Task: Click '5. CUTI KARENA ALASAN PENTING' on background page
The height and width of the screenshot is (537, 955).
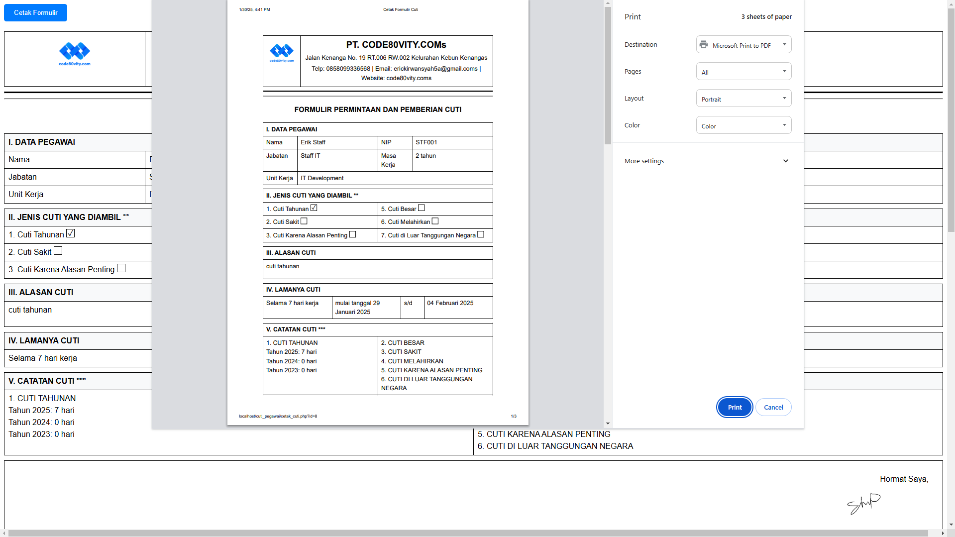Action: [544, 434]
